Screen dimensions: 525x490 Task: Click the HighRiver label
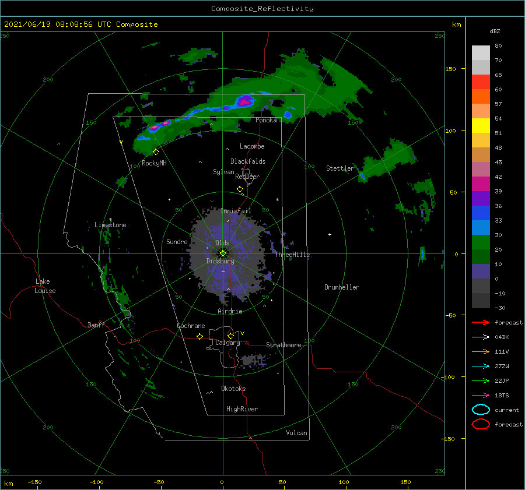[242, 409]
